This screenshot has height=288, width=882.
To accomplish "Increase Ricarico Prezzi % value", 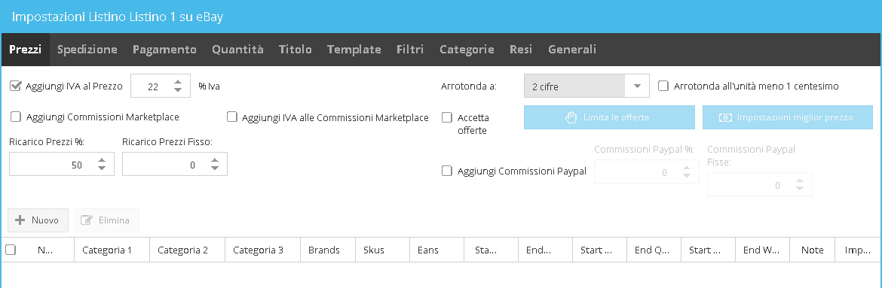I will [101, 161].
